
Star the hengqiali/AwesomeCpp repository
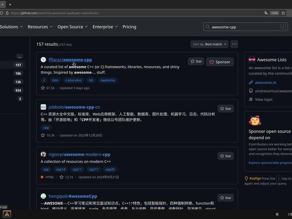point(226,197)
